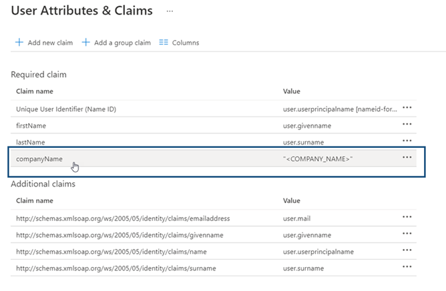Open ellipsis menu beside page title
446x291 pixels.
[x=170, y=11]
